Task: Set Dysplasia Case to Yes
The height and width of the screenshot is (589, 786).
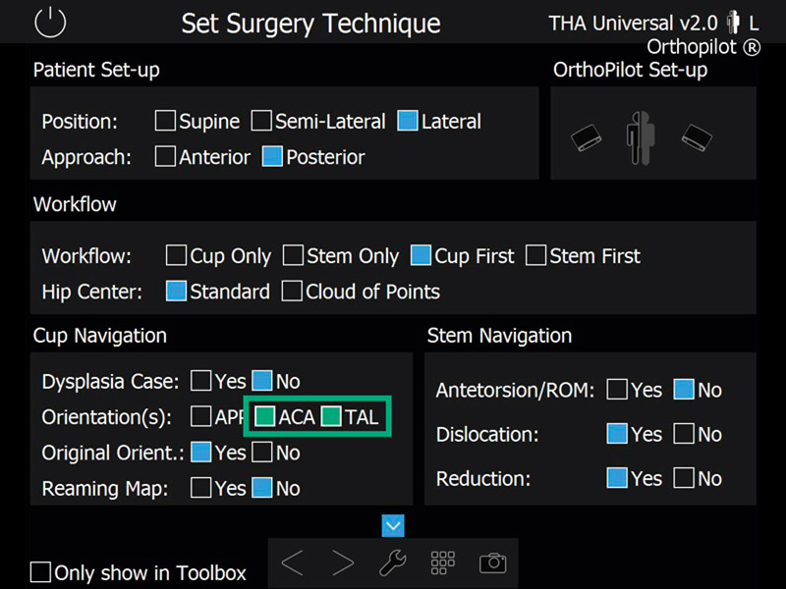Action: [201, 381]
